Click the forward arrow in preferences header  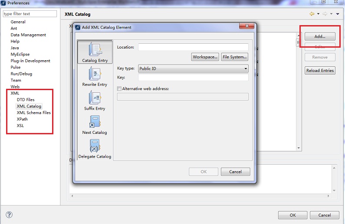(x=325, y=14)
